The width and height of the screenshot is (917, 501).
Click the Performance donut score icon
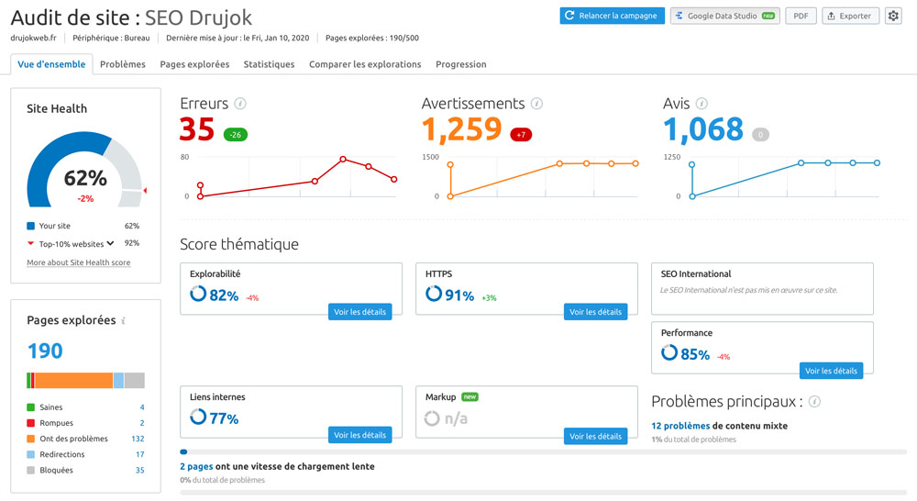coord(669,352)
